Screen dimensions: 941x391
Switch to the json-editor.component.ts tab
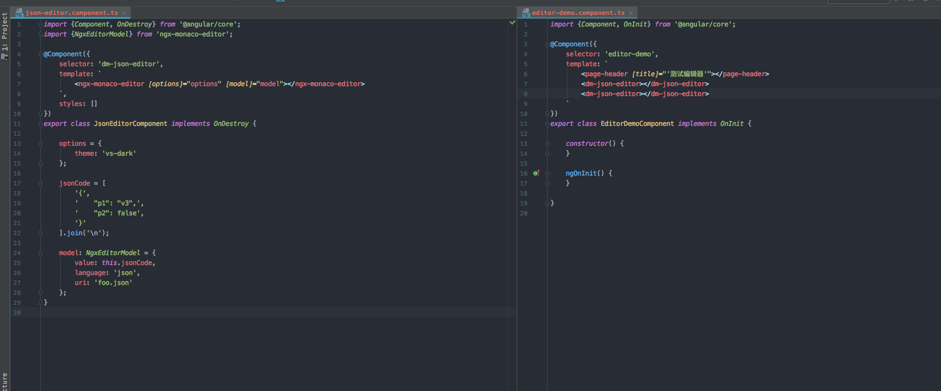coord(72,13)
